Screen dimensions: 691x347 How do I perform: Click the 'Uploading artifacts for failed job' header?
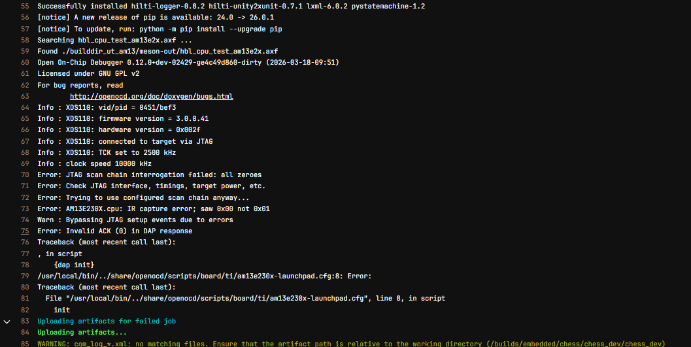click(107, 321)
